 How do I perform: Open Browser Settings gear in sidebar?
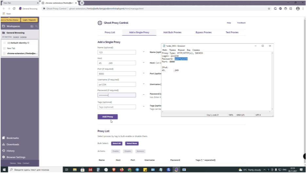(15, 157)
